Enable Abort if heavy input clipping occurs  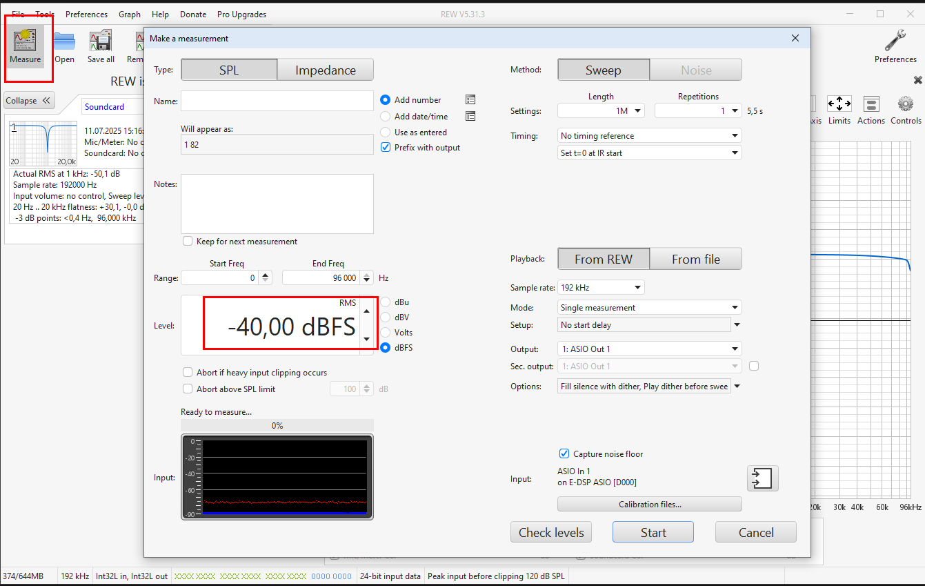188,373
